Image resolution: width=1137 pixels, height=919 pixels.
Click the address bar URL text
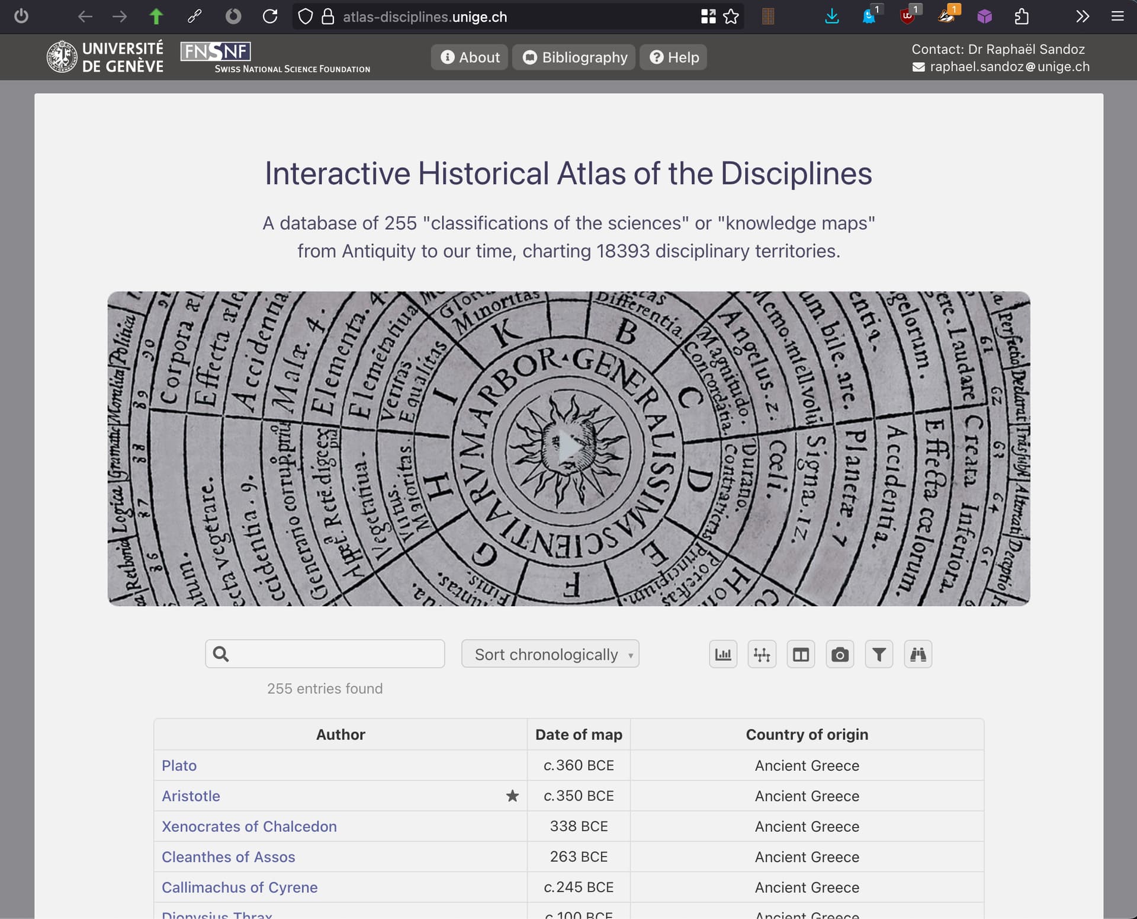[425, 17]
